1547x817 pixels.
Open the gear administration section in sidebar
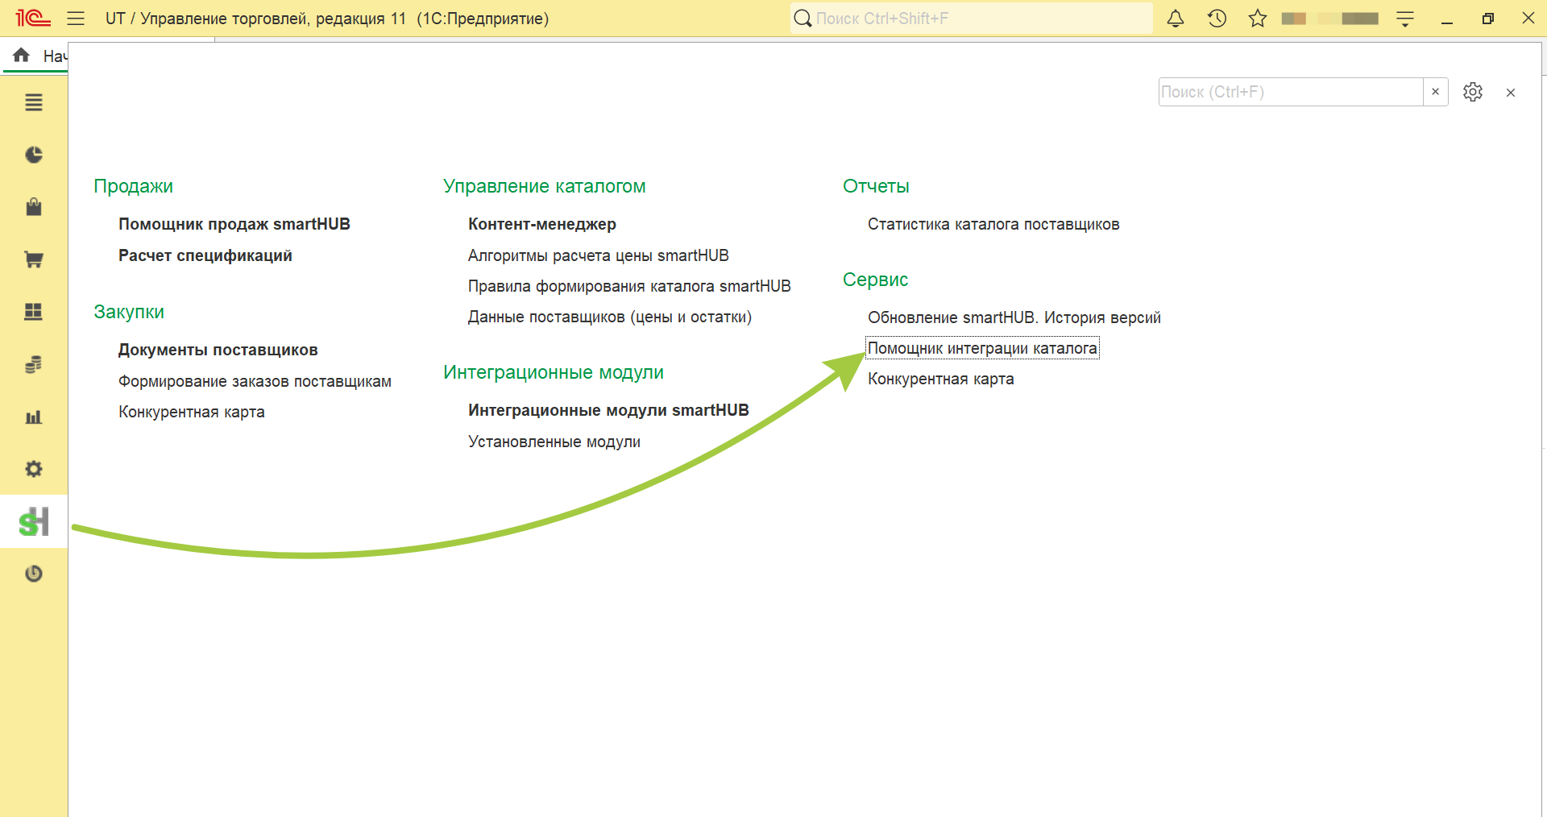34,469
